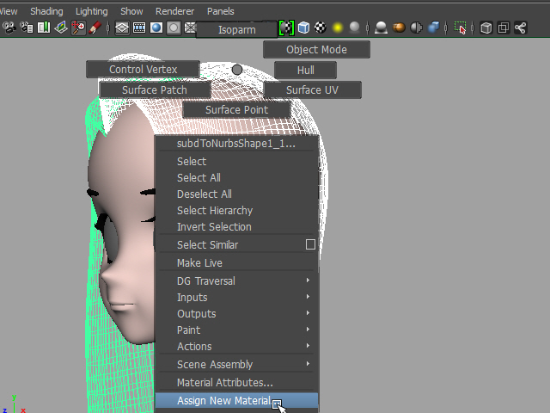Screen dimensions: 550x413
Task: Toggle the X-ray display icon
Action: click(x=486, y=28)
